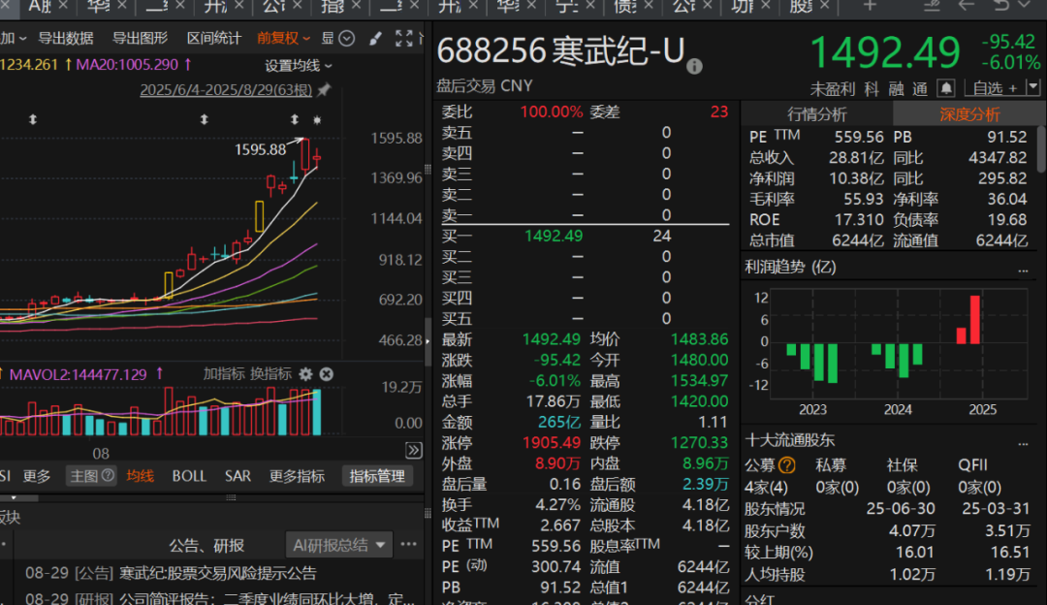1047x605 pixels.
Task: Click the 自选 + add to watchlist button
Action: click(x=996, y=88)
